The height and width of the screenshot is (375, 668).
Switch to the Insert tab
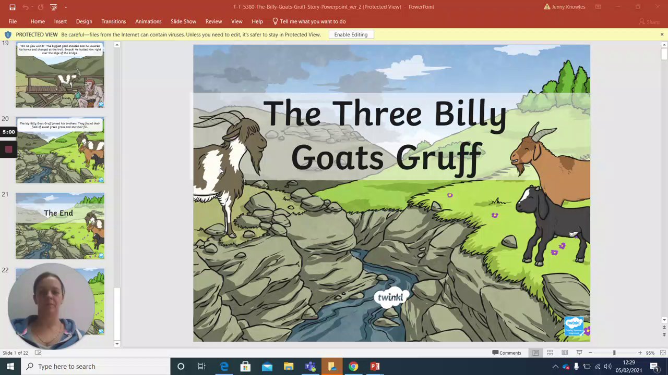(61, 21)
